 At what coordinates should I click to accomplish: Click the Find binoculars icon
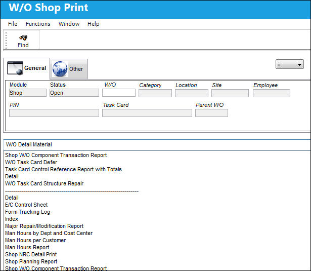tap(23, 37)
